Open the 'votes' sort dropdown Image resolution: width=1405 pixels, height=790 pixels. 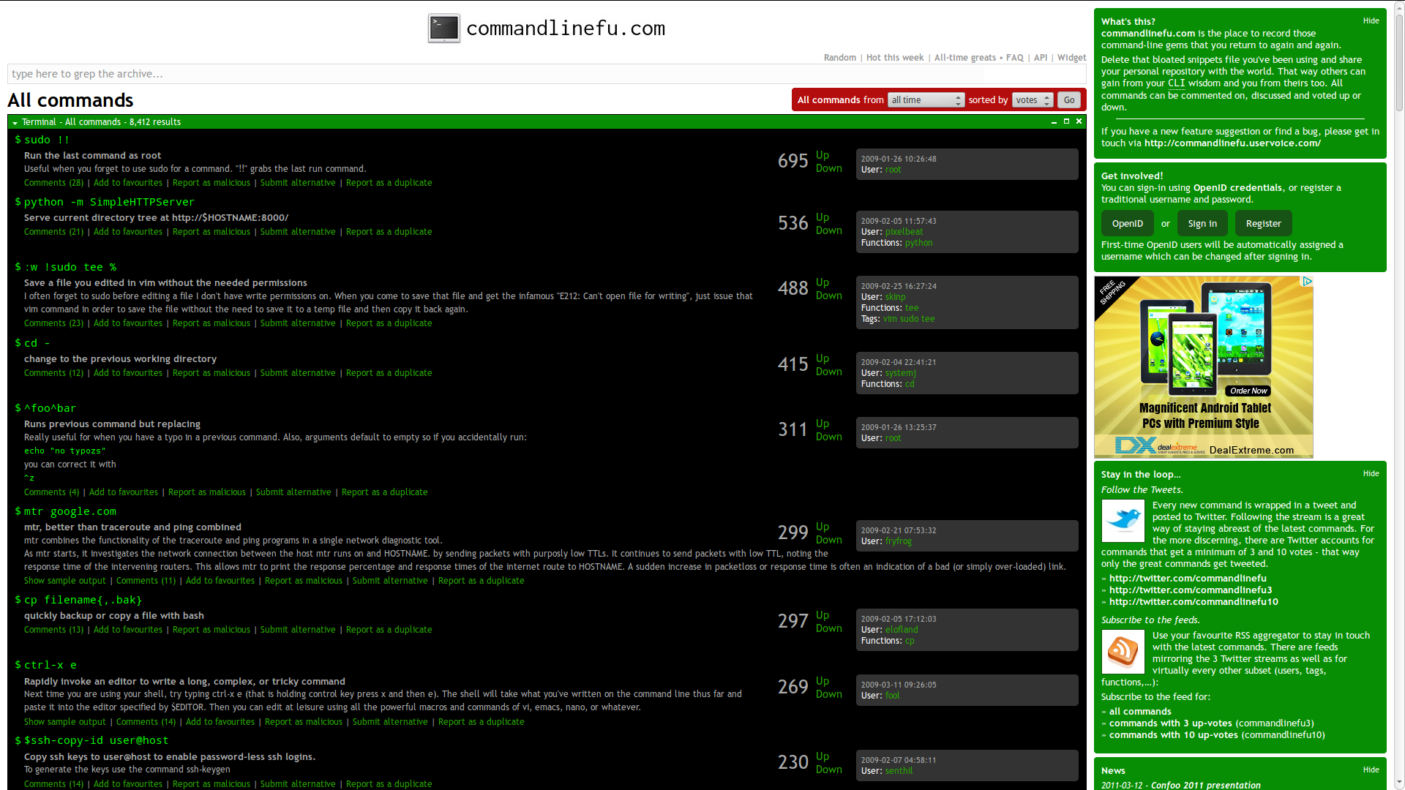[1032, 100]
